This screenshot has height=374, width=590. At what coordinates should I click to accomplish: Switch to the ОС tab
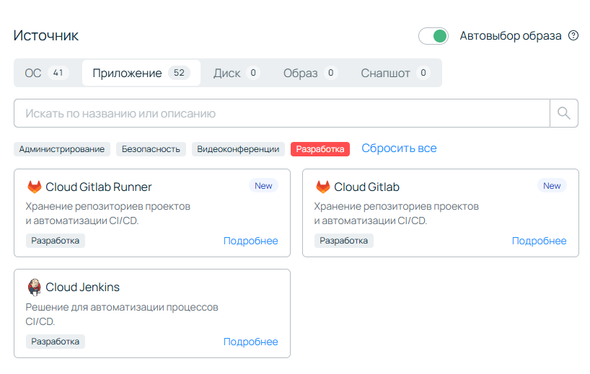tap(47, 73)
